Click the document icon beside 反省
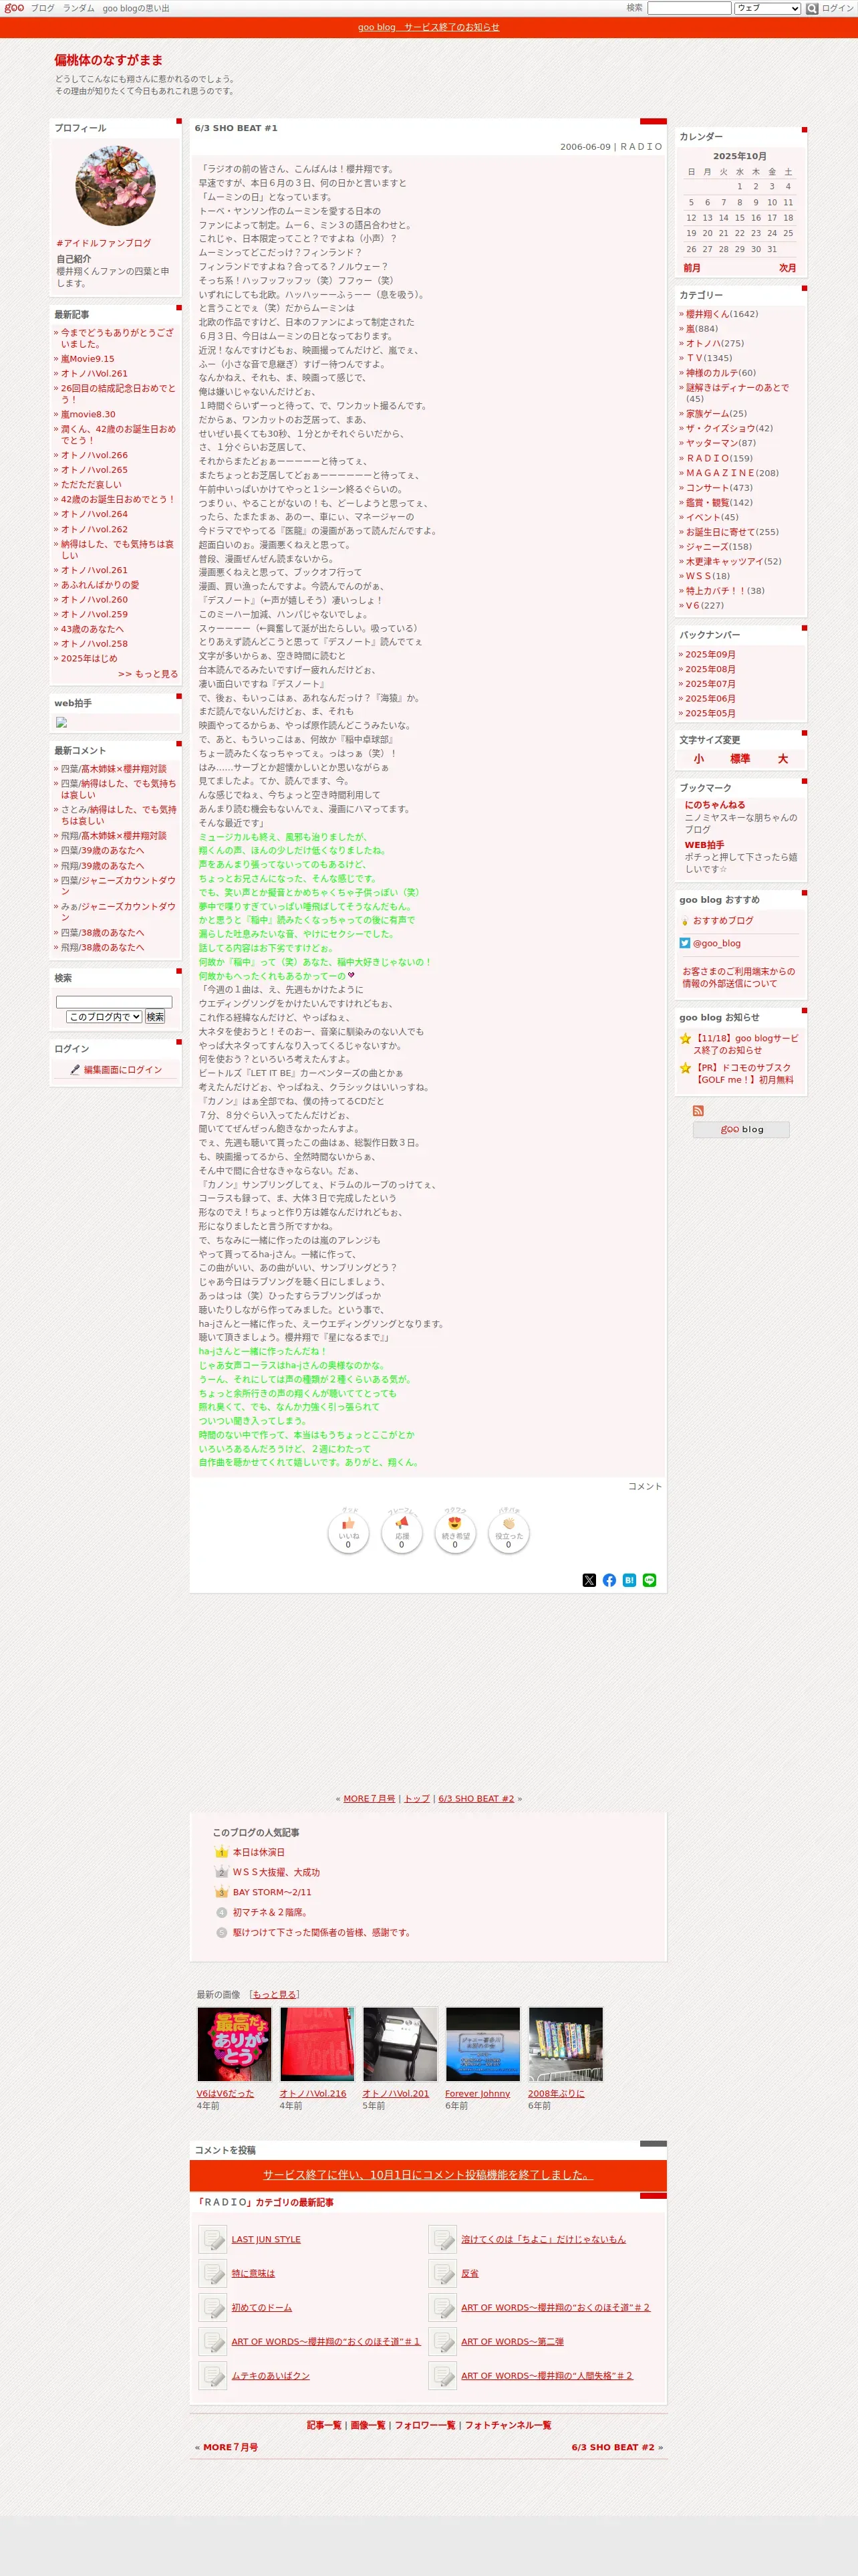858x2576 pixels. 442,2273
